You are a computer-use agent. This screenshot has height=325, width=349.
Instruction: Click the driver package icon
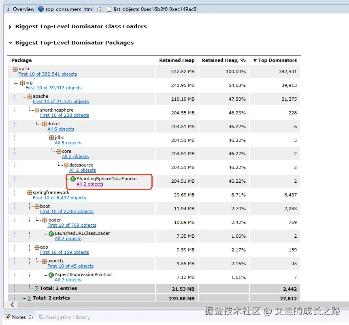[45, 124]
